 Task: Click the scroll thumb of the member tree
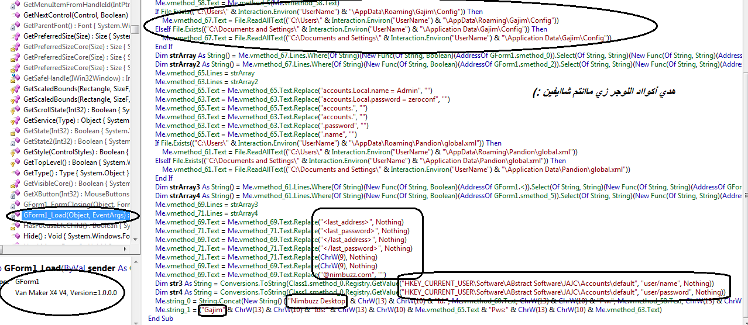tap(135, 29)
